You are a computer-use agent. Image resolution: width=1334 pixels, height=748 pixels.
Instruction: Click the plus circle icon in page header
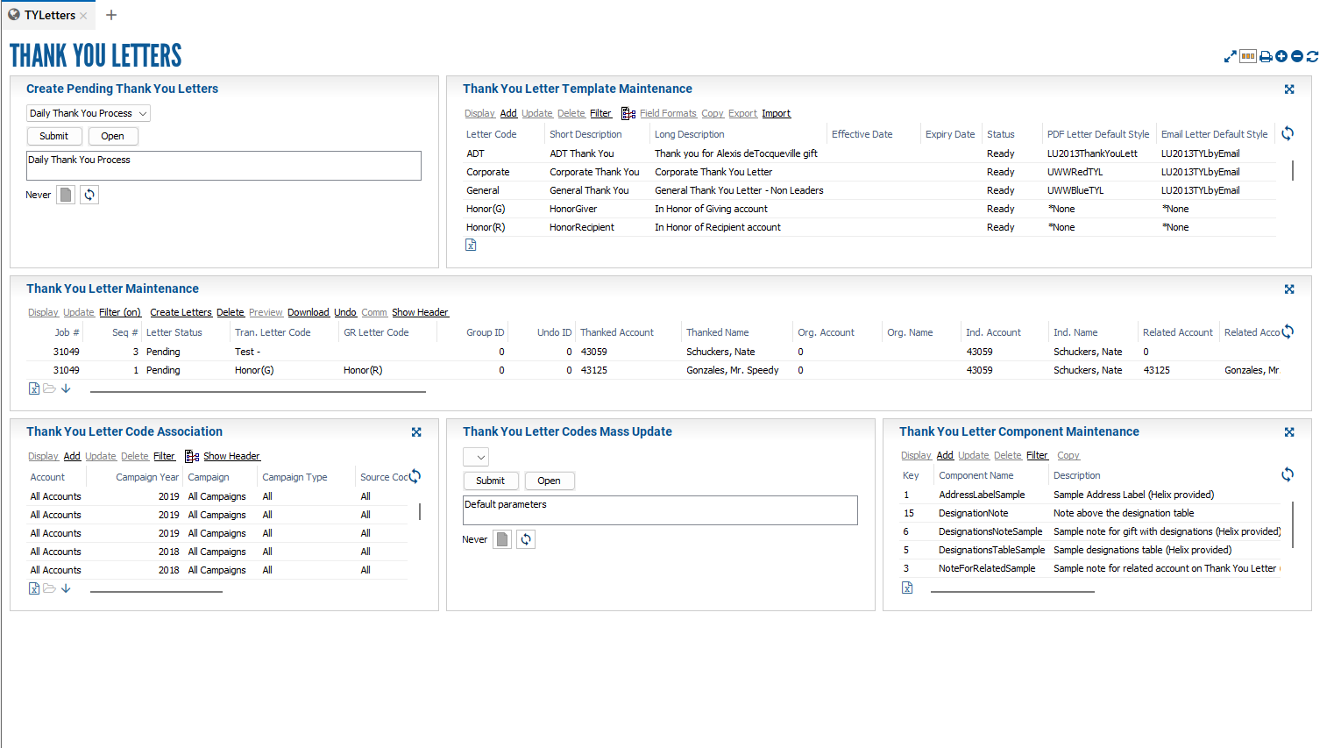1281,56
